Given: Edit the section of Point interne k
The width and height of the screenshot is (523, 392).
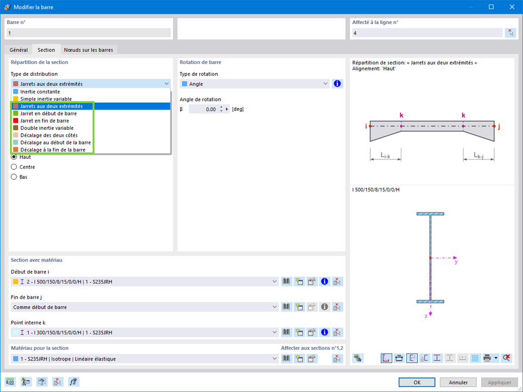Looking at the screenshot, I should (x=311, y=332).
